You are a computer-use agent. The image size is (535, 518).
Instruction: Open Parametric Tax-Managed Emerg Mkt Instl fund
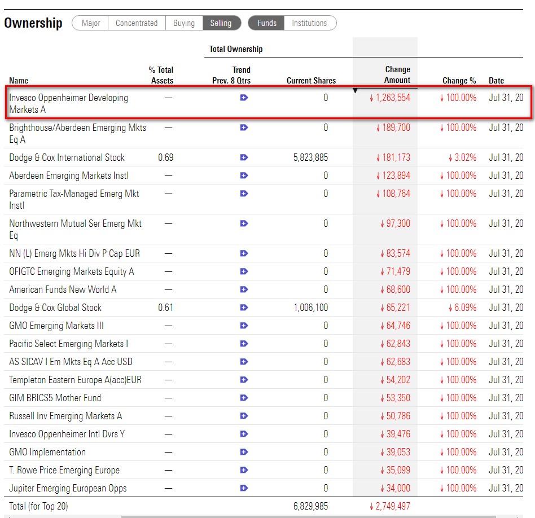(74, 200)
